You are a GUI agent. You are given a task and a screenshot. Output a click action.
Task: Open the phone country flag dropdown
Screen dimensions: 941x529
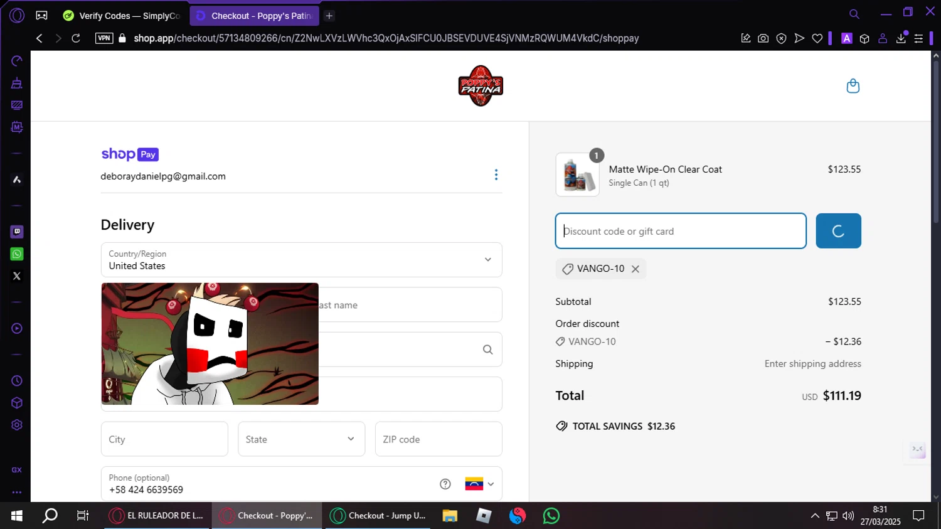tap(479, 484)
